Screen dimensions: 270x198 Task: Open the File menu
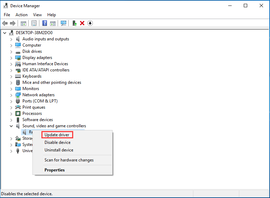pyautogui.click(x=7, y=15)
